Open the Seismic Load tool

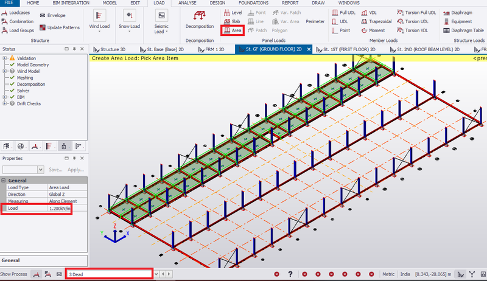161,21
